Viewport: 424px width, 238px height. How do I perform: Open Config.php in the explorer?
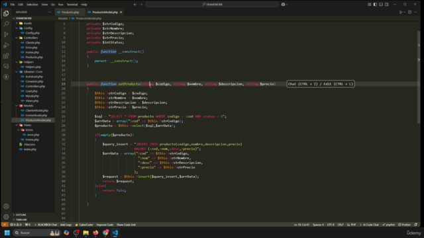click(x=32, y=33)
